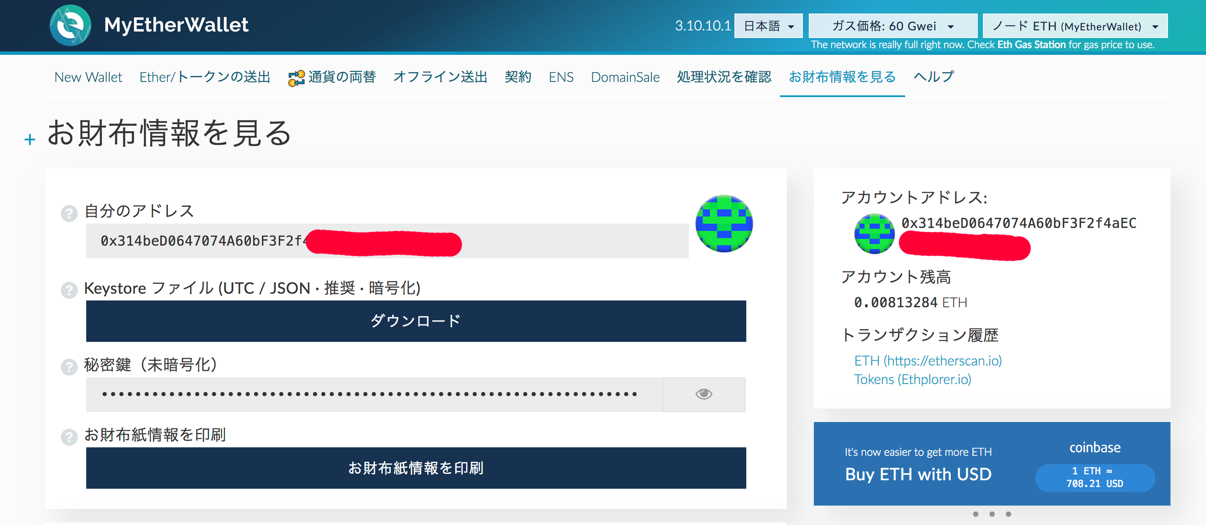This screenshot has height=525, width=1206.
Task: Click the 自分のアドレス address field
Action: coord(387,241)
